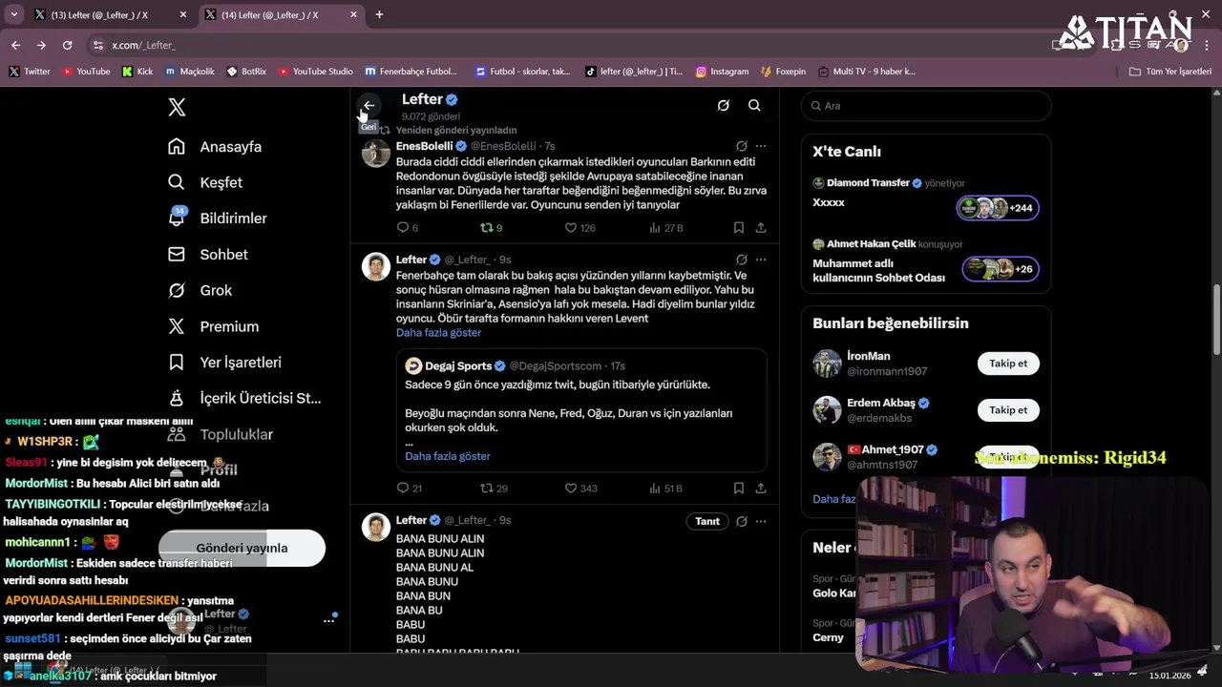Follow Erdem Akbaş with Takip et
This screenshot has width=1222, height=687.
(1008, 410)
